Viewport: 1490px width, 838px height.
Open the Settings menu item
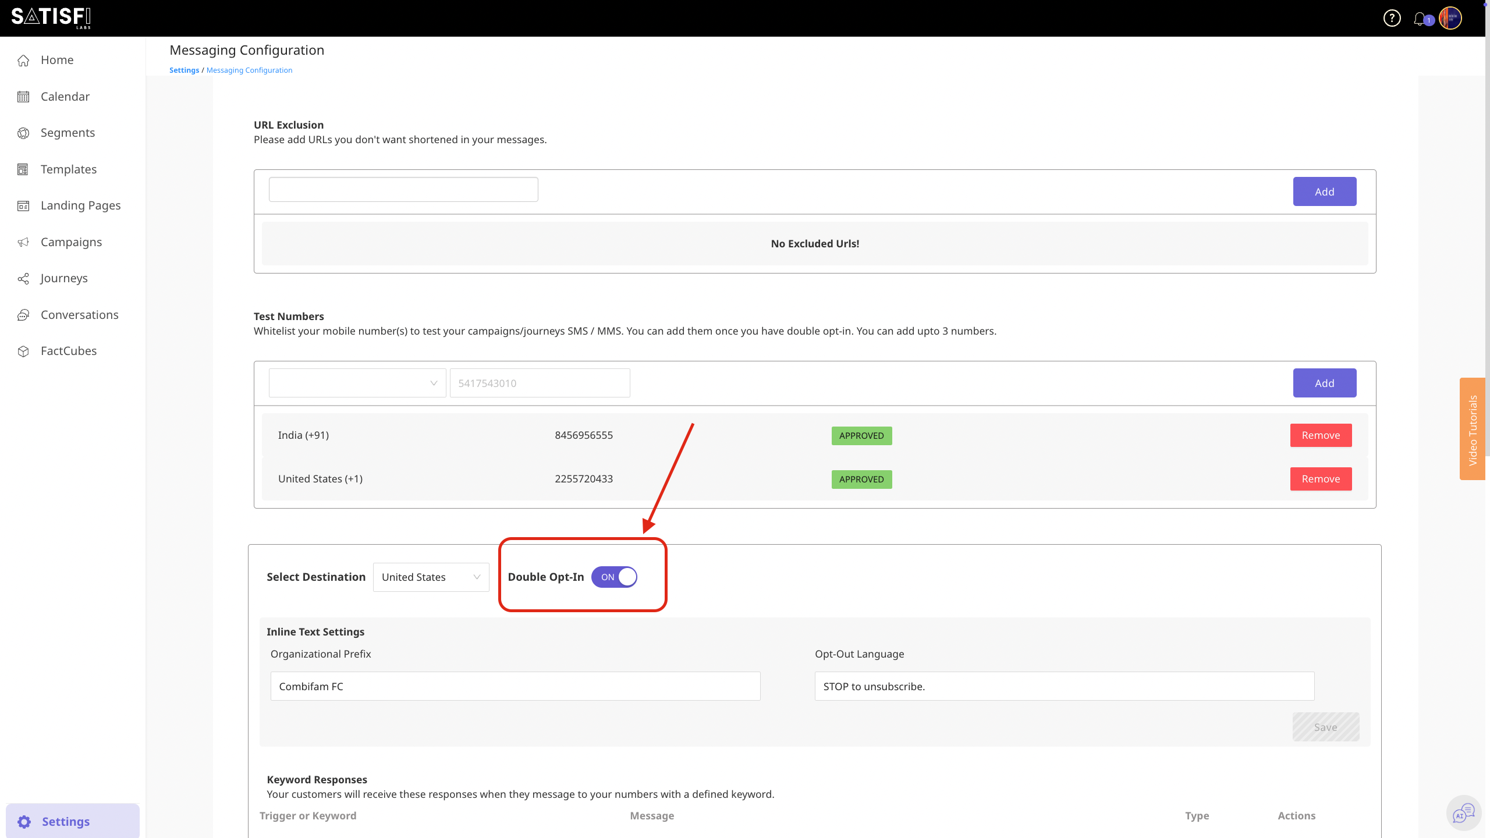click(65, 822)
